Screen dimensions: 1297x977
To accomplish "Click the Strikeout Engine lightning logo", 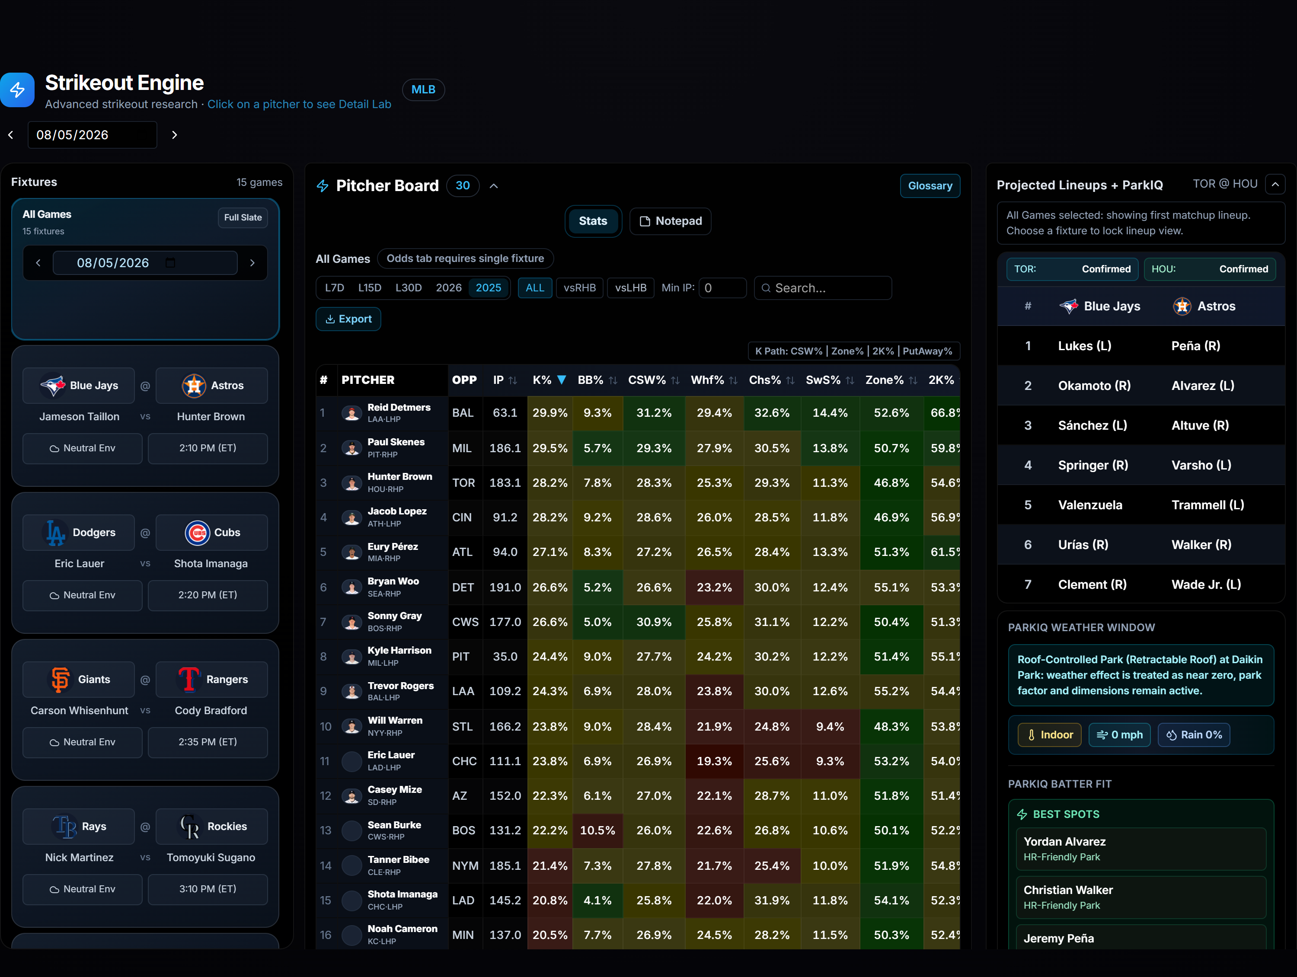I will [x=17, y=90].
